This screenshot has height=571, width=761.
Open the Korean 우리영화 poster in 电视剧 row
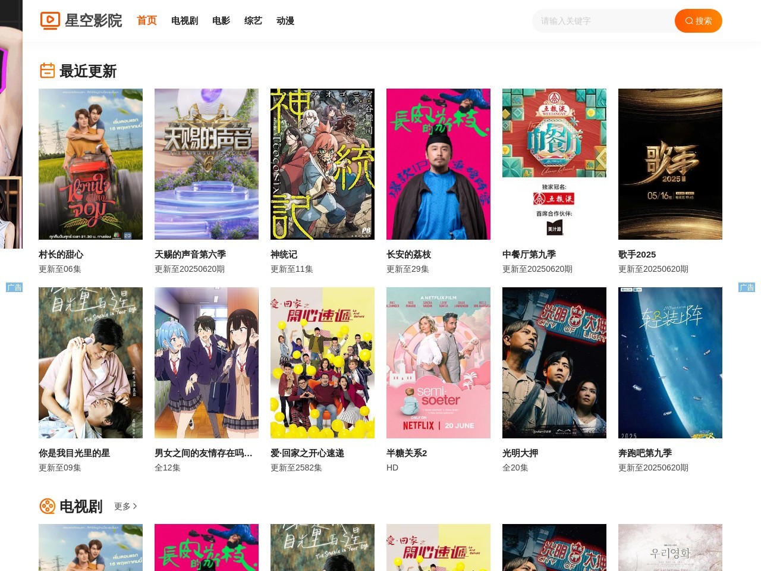point(670,547)
